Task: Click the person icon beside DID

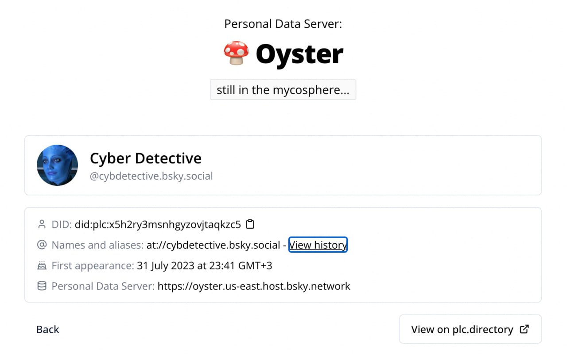Action: click(x=42, y=224)
